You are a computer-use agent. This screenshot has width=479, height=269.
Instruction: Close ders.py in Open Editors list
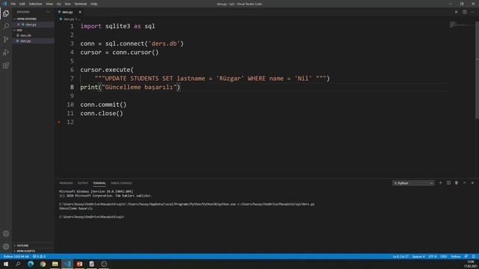pyautogui.click(x=18, y=25)
